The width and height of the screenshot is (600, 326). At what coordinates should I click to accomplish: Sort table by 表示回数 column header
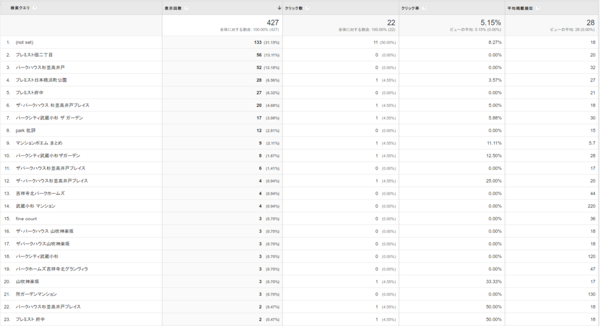[x=173, y=8]
